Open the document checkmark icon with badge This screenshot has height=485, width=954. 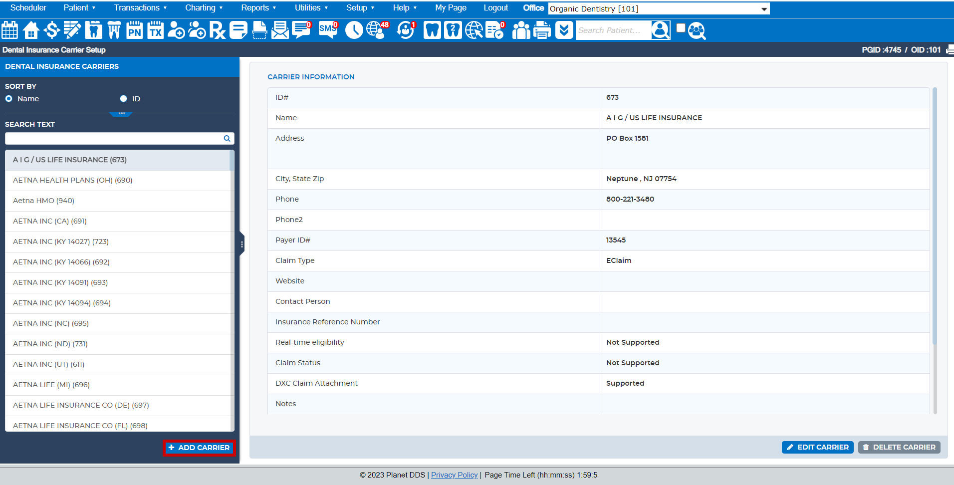coord(495,30)
